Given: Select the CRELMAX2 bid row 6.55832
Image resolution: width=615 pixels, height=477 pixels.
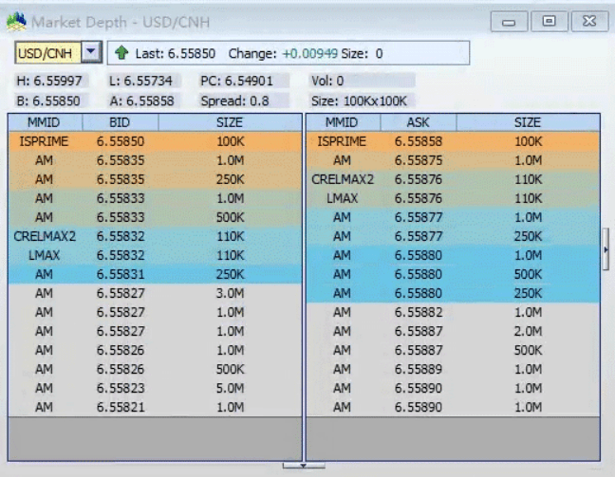Looking at the screenshot, I should coord(155,236).
